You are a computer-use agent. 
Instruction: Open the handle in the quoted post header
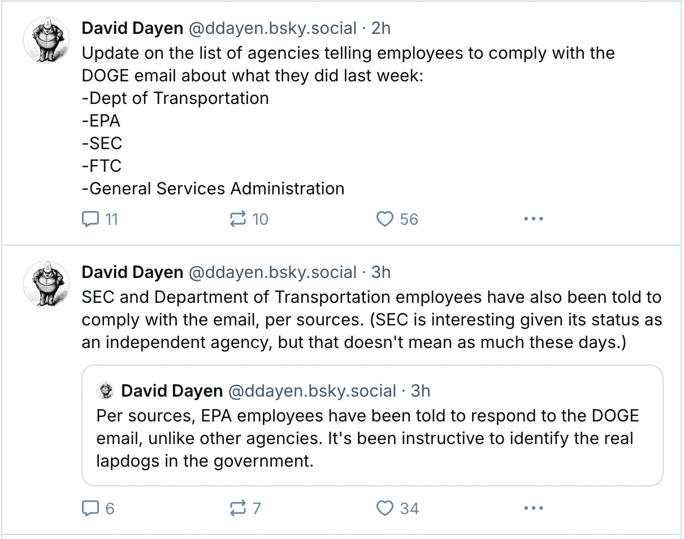(x=311, y=390)
